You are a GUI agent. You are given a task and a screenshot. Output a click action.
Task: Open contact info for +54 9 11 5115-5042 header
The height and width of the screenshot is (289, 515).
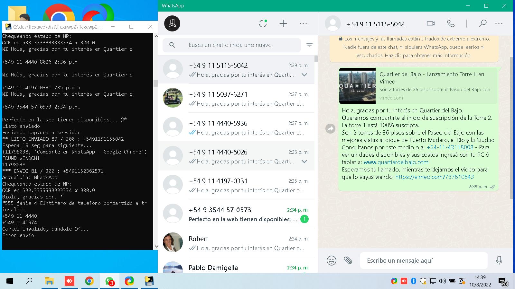tap(376, 24)
